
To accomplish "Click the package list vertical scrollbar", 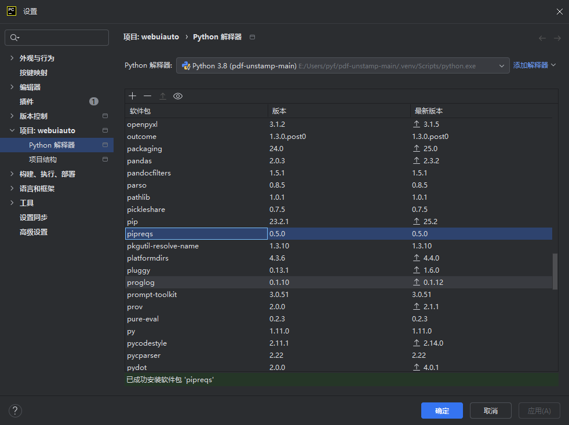I will 555,271.
